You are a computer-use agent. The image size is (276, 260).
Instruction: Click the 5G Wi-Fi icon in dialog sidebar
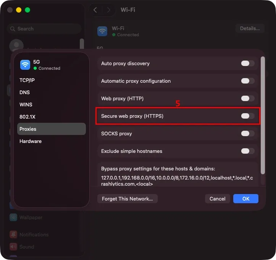click(x=25, y=65)
